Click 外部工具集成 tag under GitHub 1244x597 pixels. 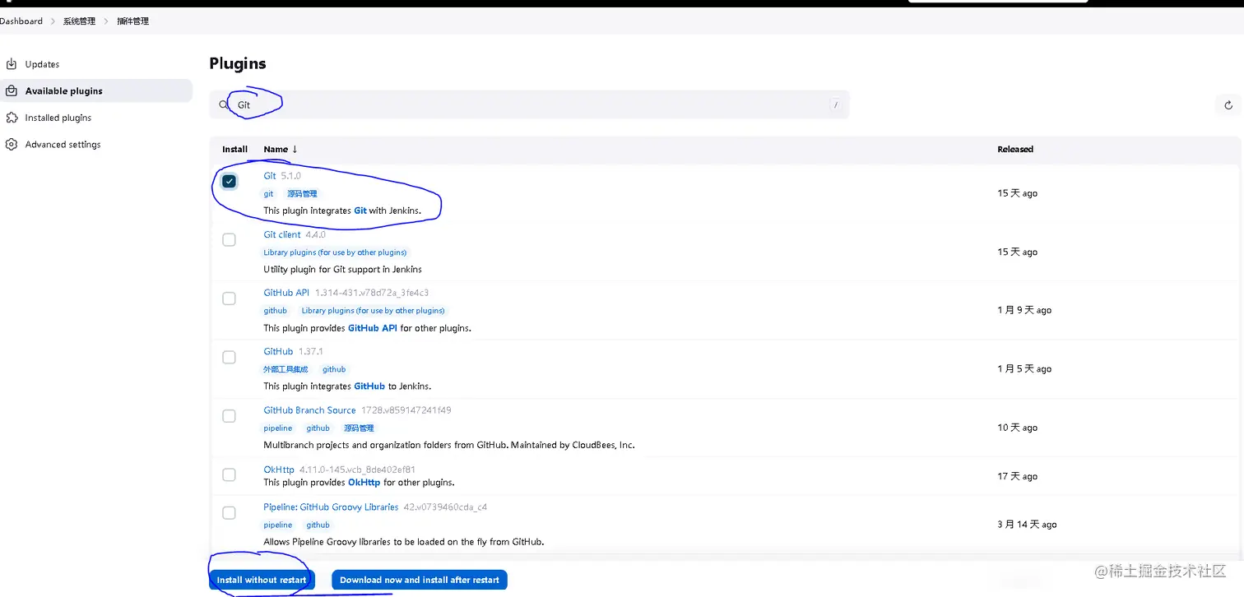285,369
